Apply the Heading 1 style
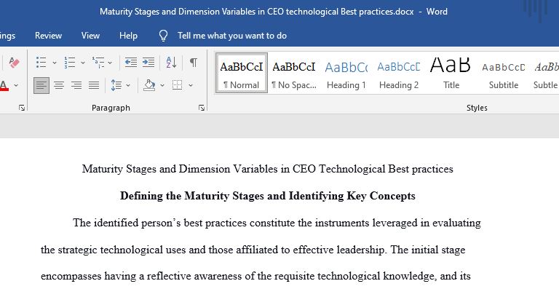This screenshot has height=289, width=559. (x=346, y=74)
